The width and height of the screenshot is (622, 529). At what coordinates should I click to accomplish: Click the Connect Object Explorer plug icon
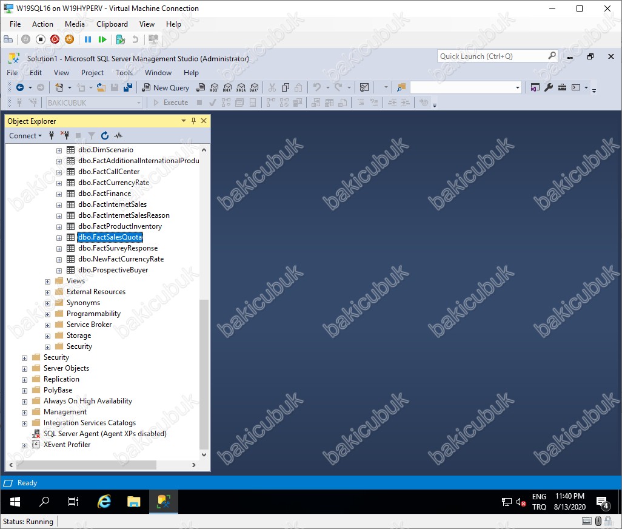coord(52,136)
